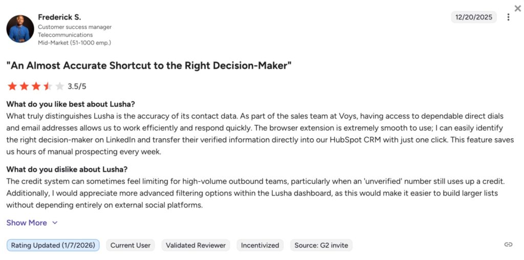Click the Validated Reviewer tag

196,245
